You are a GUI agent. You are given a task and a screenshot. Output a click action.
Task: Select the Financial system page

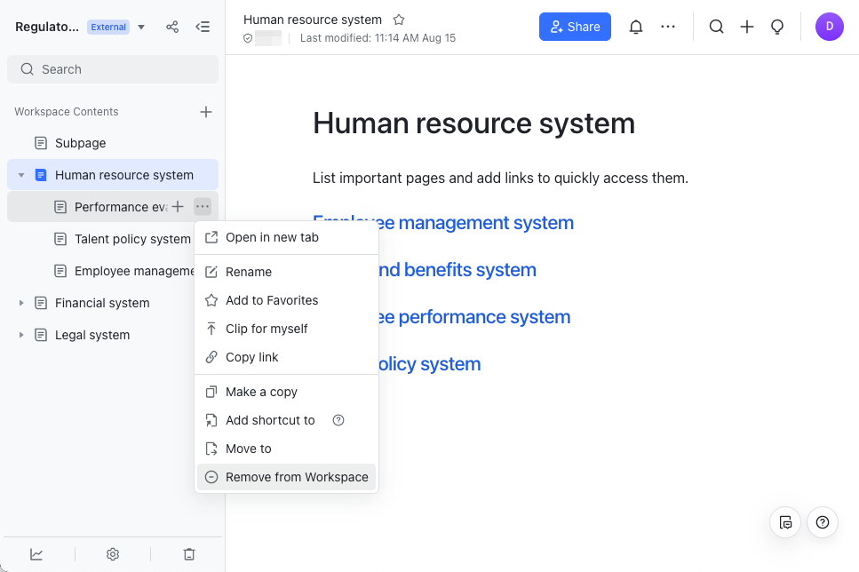pos(100,303)
